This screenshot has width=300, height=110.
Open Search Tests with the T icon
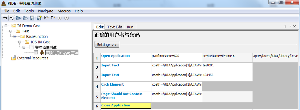coord(53,18)
